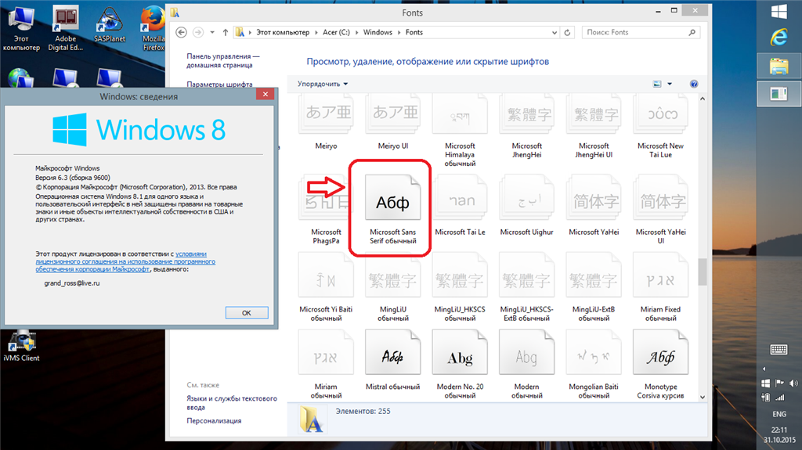Image resolution: width=802 pixels, height=450 pixels.
Task: Select Microsoft New Tai Lue font
Action: pyautogui.click(x=660, y=113)
